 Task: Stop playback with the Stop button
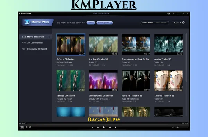[115, 127]
